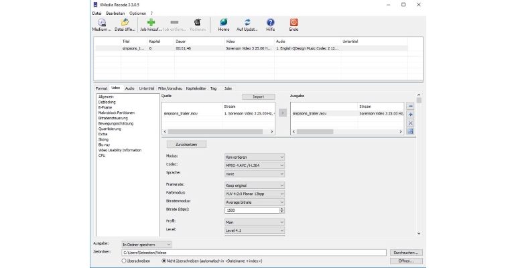Select Blu-ray in the settings list
The width and height of the screenshot is (516, 268).
click(104, 145)
